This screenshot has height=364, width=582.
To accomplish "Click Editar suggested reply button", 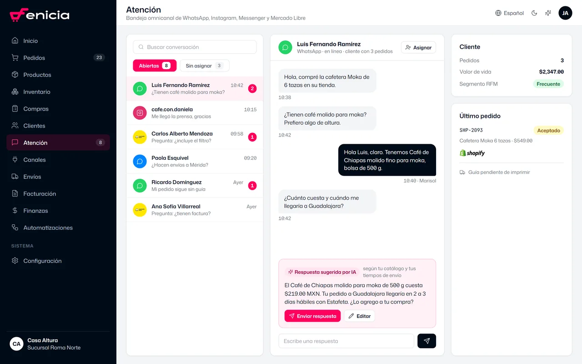I will click(x=359, y=316).
